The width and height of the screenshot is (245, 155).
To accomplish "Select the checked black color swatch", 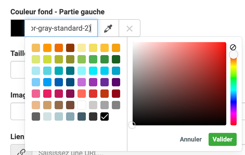I will point(105,117).
